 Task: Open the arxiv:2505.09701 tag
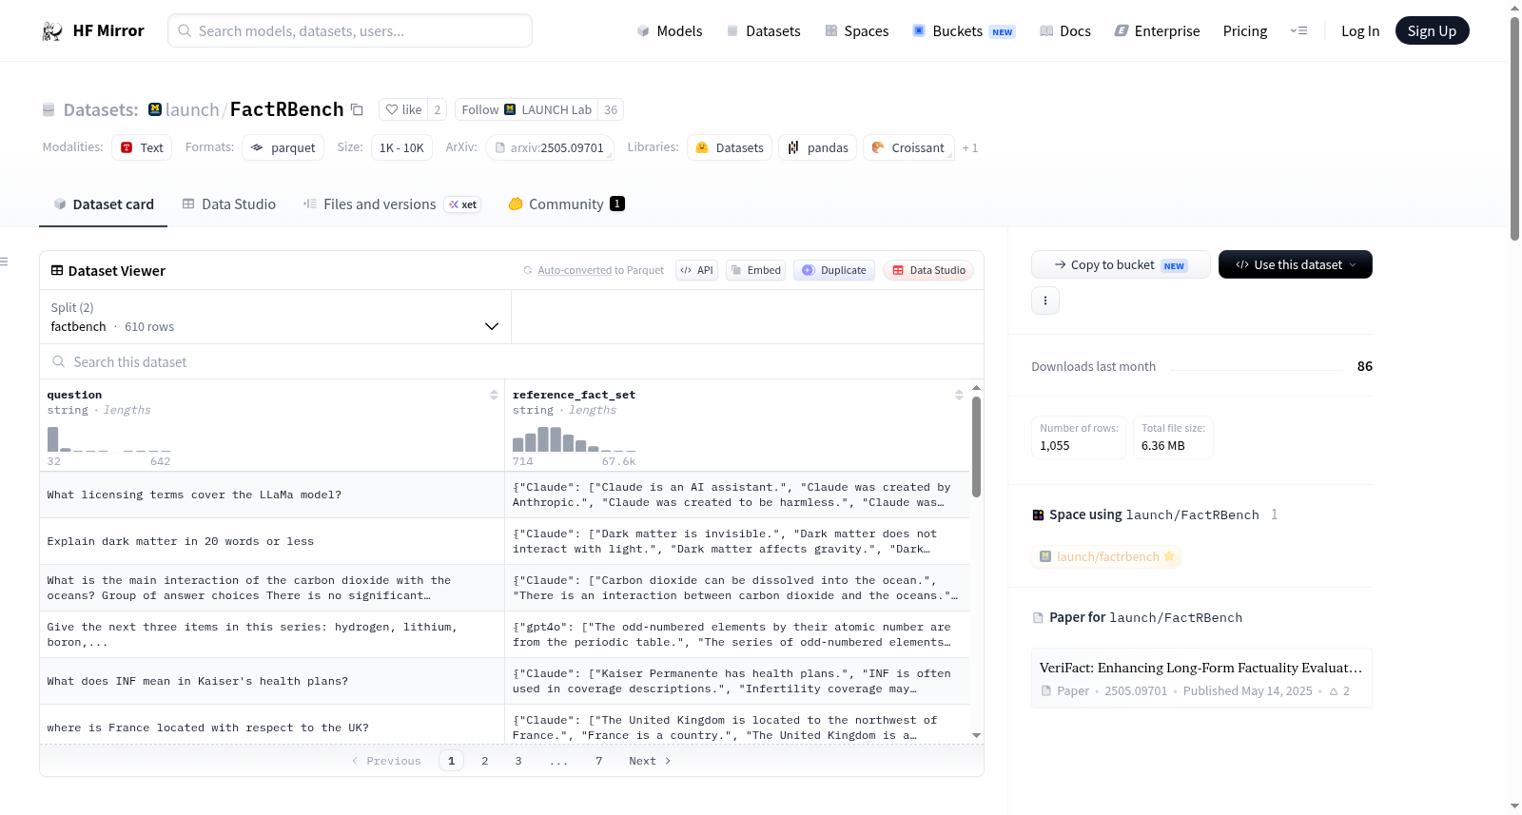pos(550,147)
